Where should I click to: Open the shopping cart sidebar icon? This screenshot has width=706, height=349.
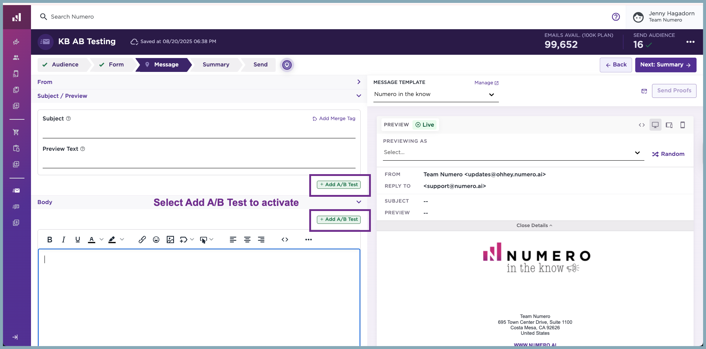[x=16, y=132]
